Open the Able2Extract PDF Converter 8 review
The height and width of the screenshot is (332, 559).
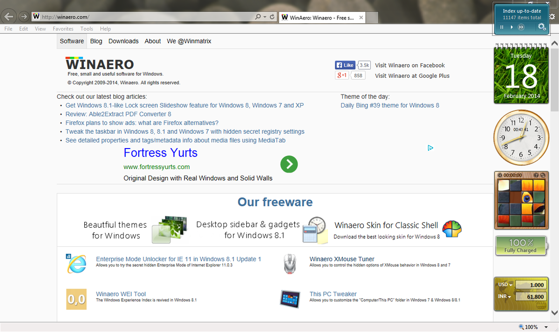tap(118, 114)
